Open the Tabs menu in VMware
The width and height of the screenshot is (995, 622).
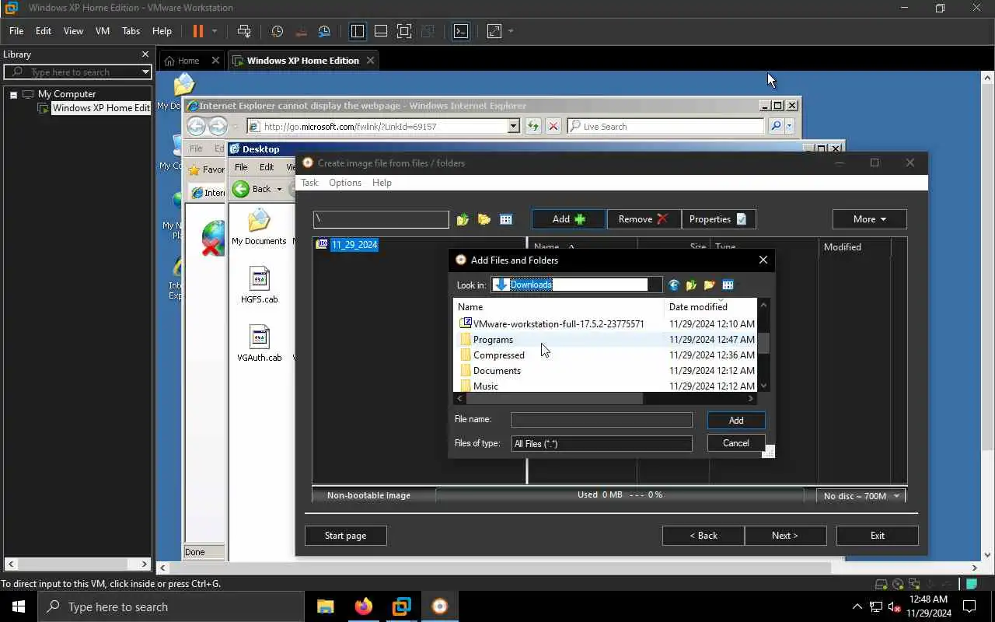click(131, 31)
